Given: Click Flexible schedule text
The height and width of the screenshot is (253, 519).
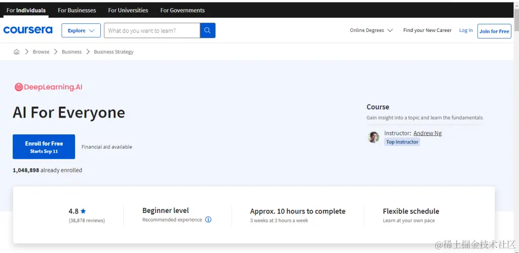Looking at the screenshot, I should (x=411, y=211).
